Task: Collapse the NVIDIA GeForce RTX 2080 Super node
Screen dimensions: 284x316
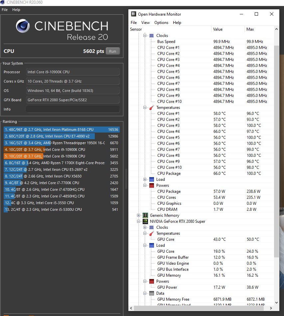Action: pyautogui.click(x=138, y=221)
